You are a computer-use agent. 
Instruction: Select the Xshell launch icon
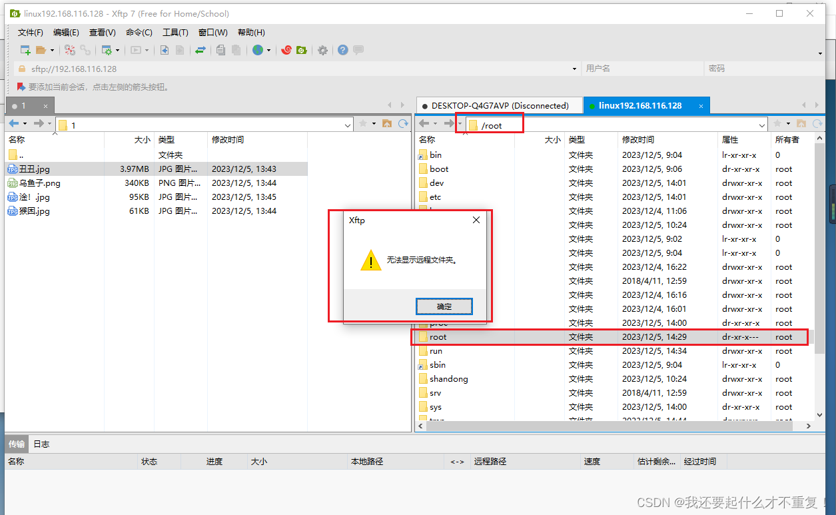tap(286, 50)
